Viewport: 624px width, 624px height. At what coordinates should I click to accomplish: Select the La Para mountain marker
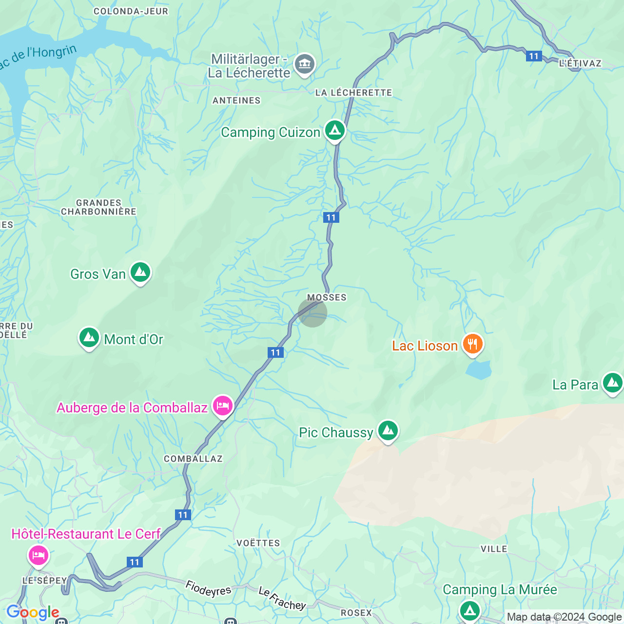pos(613,384)
